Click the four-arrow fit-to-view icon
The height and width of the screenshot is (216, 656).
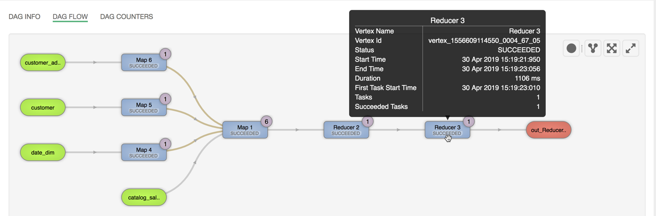pos(612,49)
